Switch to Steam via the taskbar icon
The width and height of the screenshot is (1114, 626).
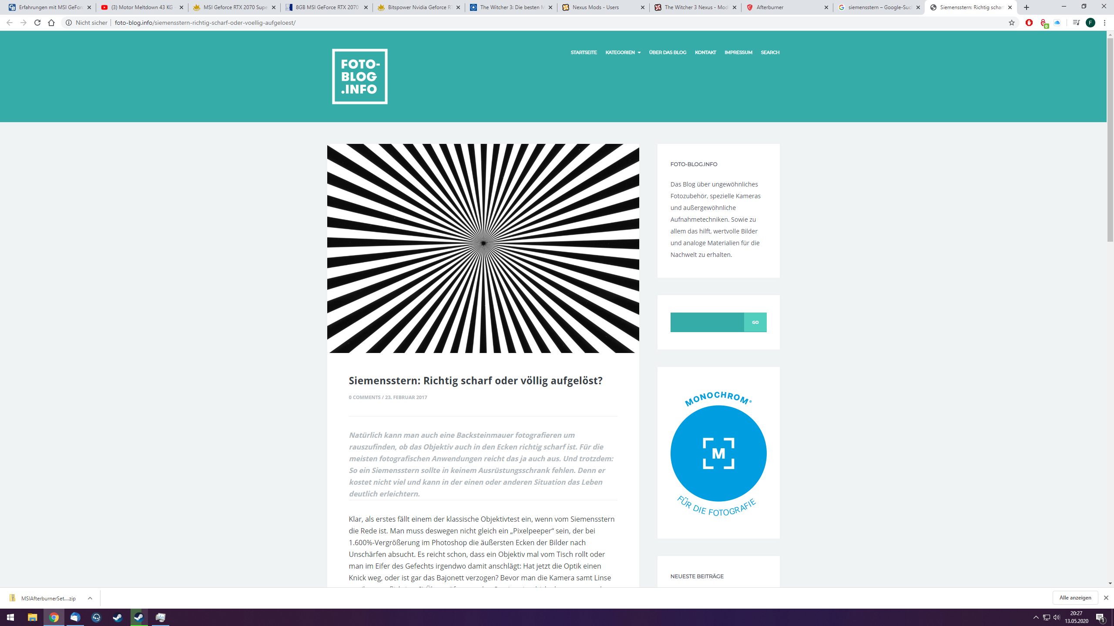pos(117,617)
